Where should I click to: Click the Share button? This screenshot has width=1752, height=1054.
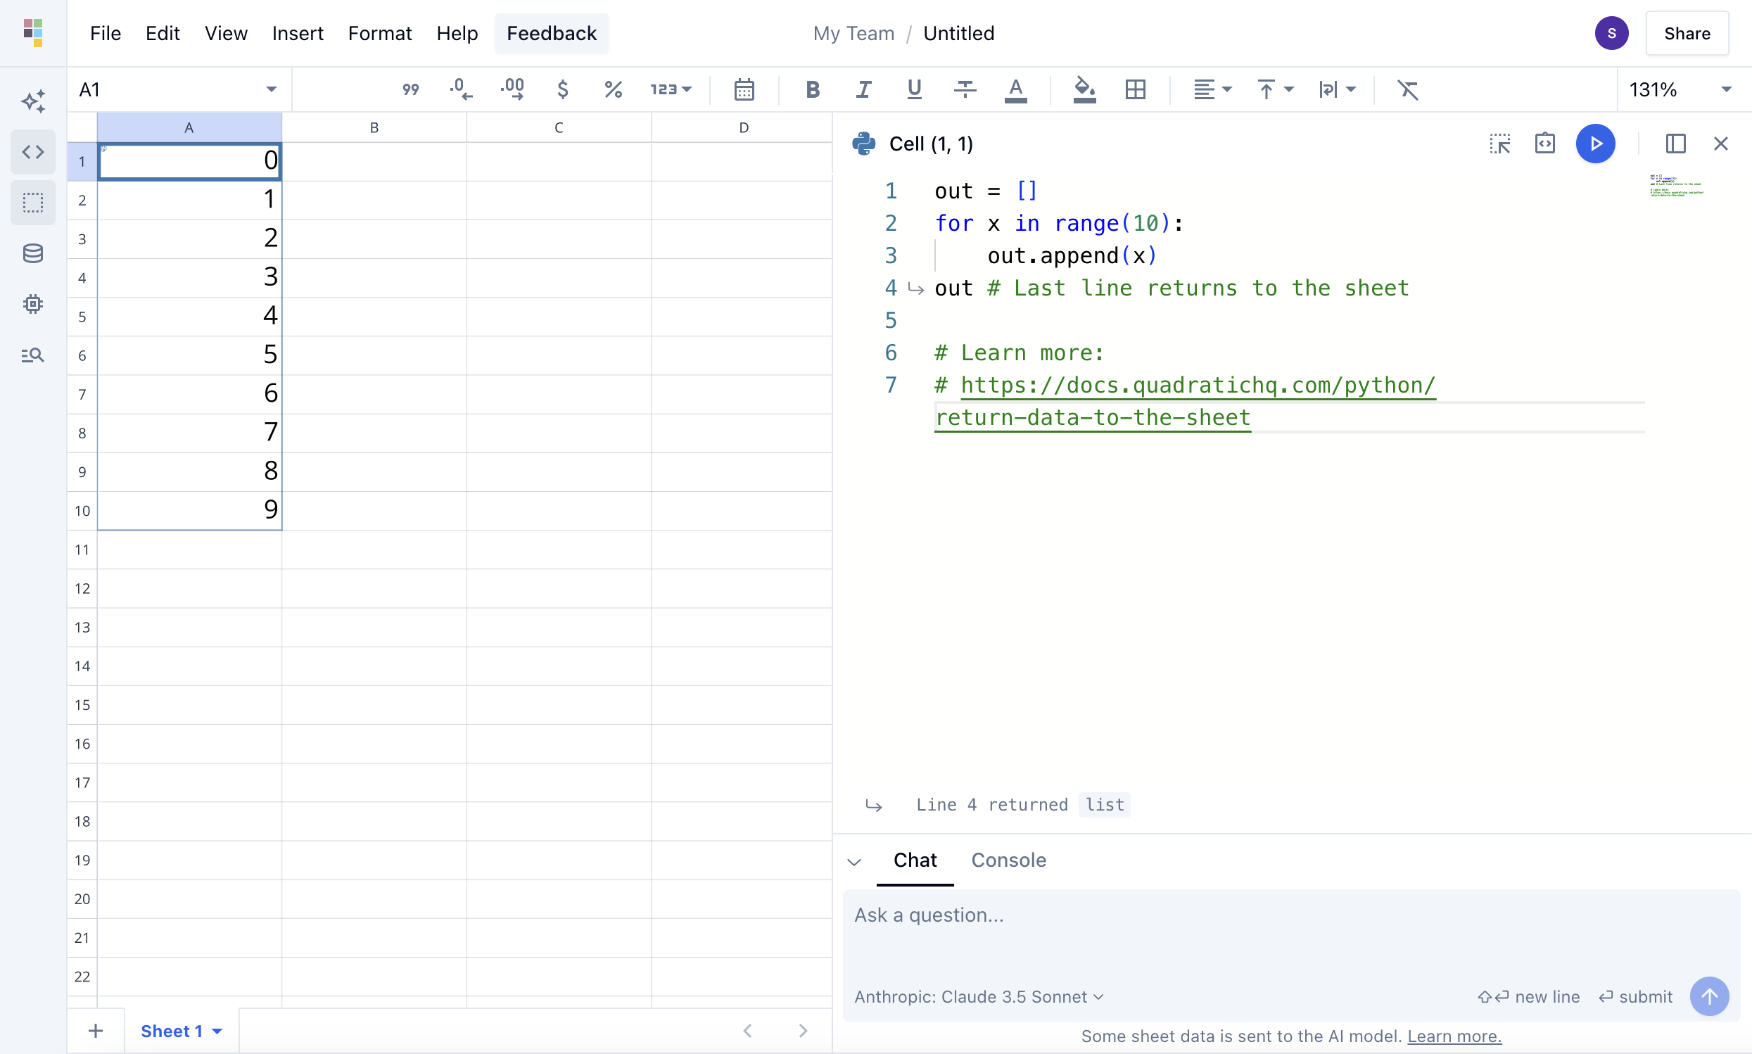click(x=1686, y=33)
